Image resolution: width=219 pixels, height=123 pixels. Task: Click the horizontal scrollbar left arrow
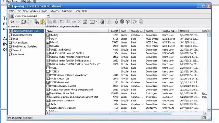pyautogui.click(x=48, y=113)
